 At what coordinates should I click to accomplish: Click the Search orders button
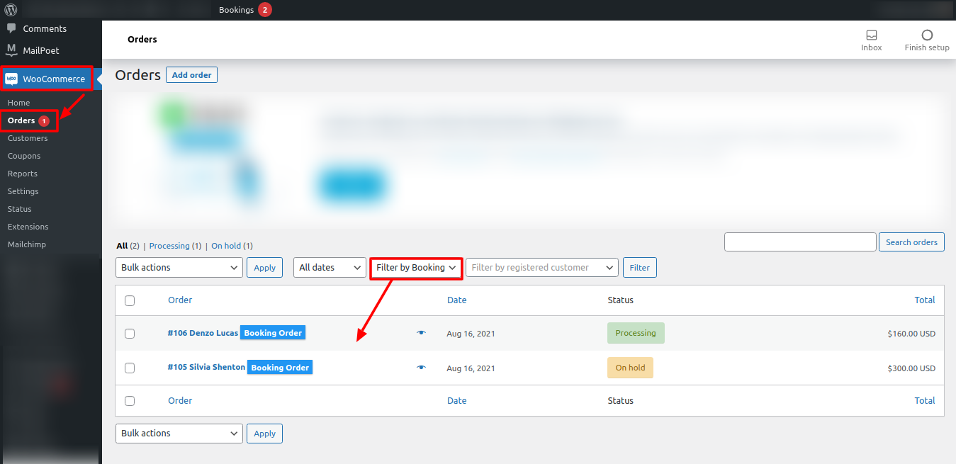click(911, 242)
